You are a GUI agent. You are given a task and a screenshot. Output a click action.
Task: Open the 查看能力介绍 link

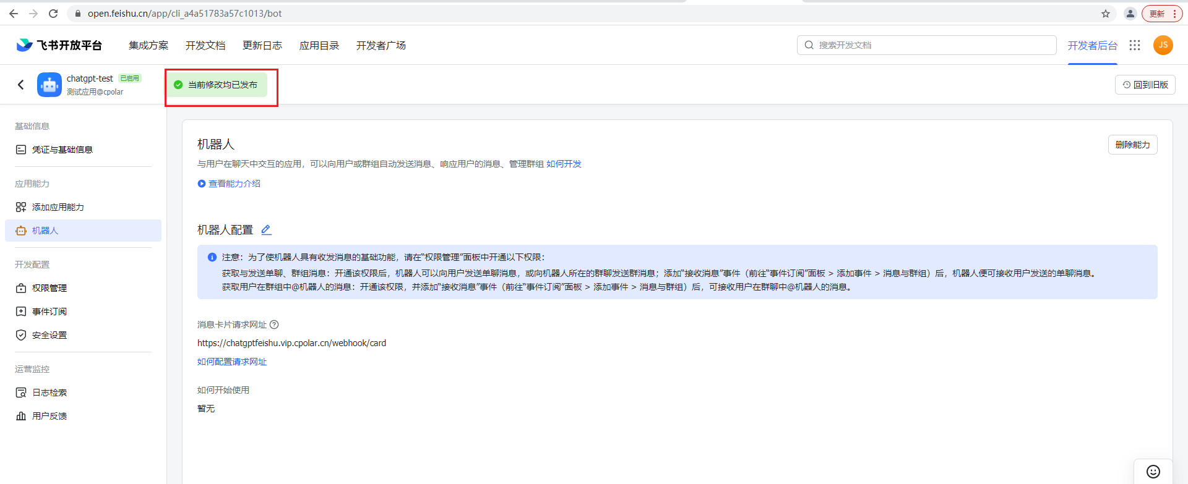tap(229, 184)
